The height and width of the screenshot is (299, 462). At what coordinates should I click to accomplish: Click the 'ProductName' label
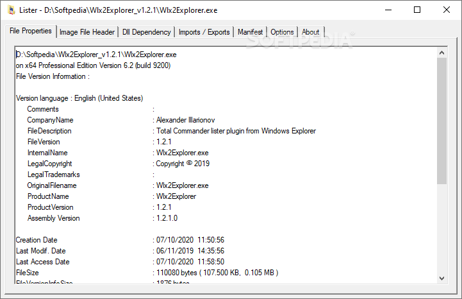pyautogui.click(x=48, y=196)
